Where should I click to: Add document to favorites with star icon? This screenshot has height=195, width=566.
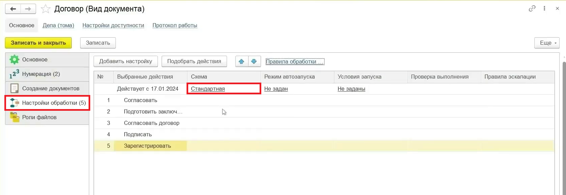tap(45, 9)
